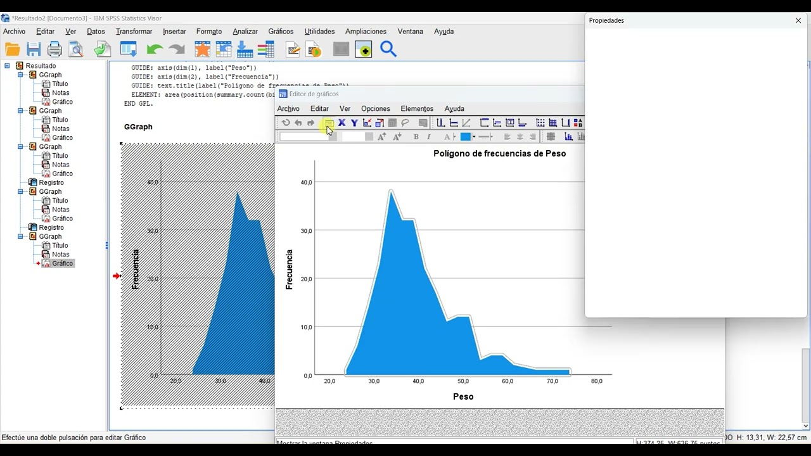This screenshot has width=811, height=456.
Task: Click the Recall recent dialogs icon
Action: tap(129, 49)
